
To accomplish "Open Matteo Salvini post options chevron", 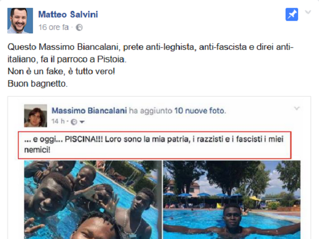I will coord(308,12).
